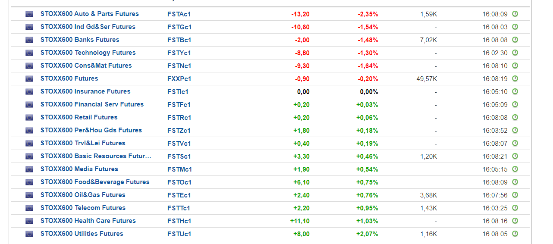The width and height of the screenshot is (553, 244).
Task: Open STOXX600 Auto & Parts Futures link
Action: click(x=90, y=14)
